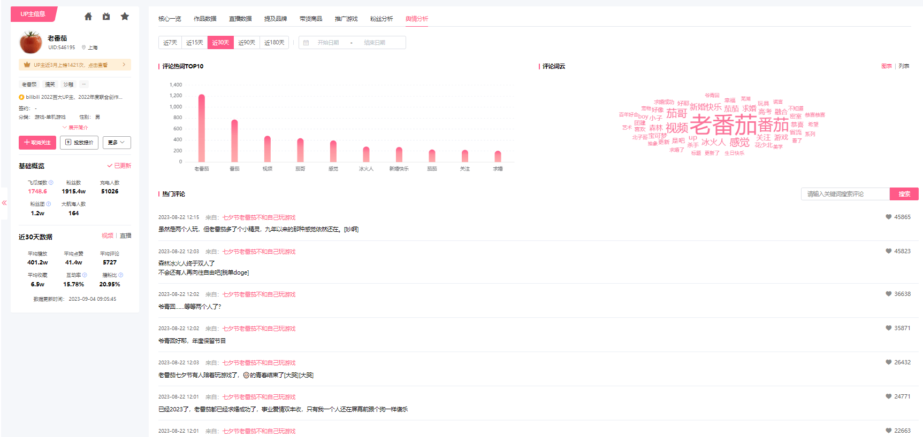Viewport: 923px width, 437px height.
Task: Click the pink 搜索 button
Action: (x=904, y=194)
